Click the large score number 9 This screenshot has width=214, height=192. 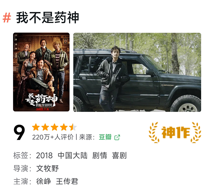(19, 132)
